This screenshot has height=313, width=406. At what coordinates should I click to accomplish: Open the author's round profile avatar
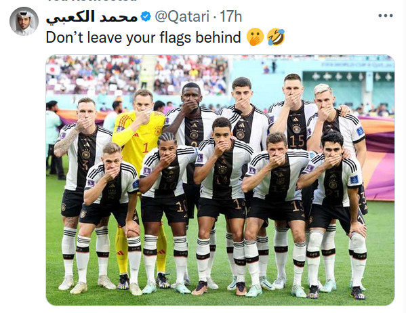pyautogui.click(x=24, y=21)
